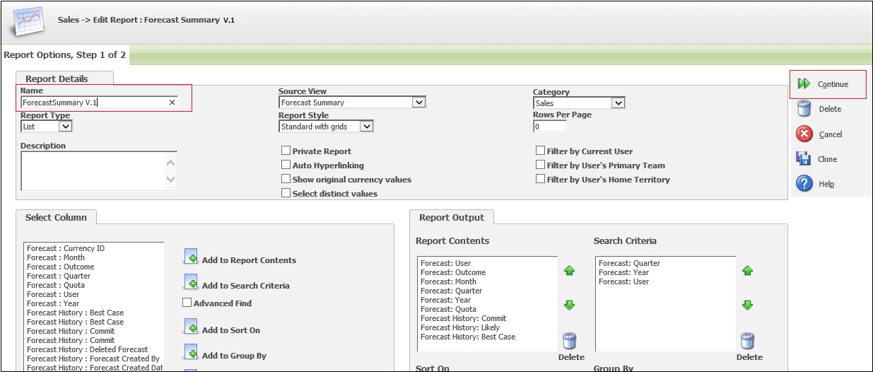The height and width of the screenshot is (372, 873).
Task: Select Forecast : Quota in column list
Action: coord(55,285)
